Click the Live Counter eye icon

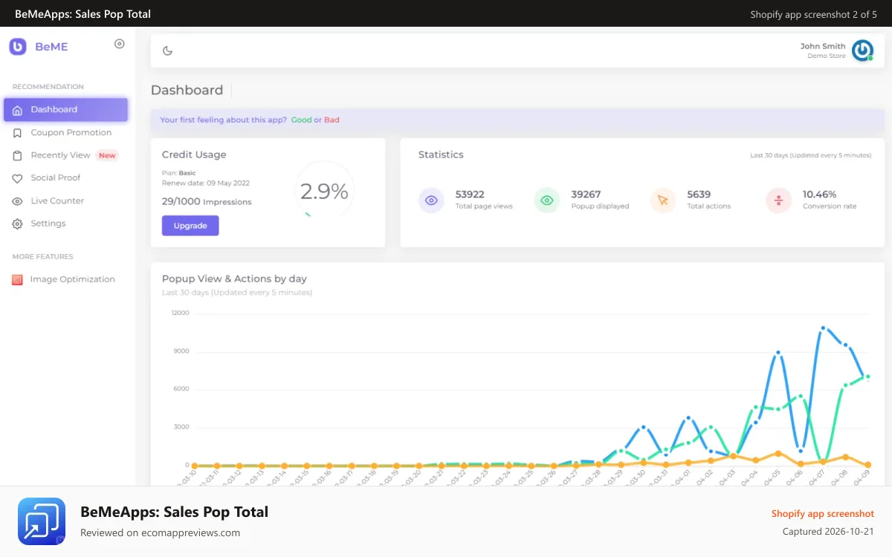[x=18, y=201]
